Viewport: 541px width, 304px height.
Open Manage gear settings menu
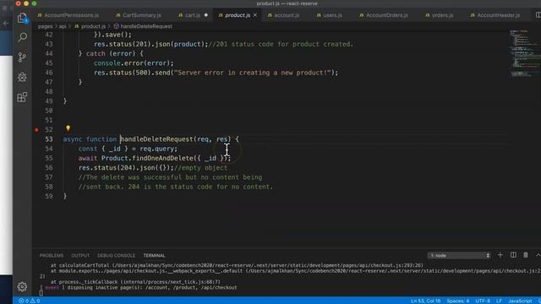click(23, 286)
